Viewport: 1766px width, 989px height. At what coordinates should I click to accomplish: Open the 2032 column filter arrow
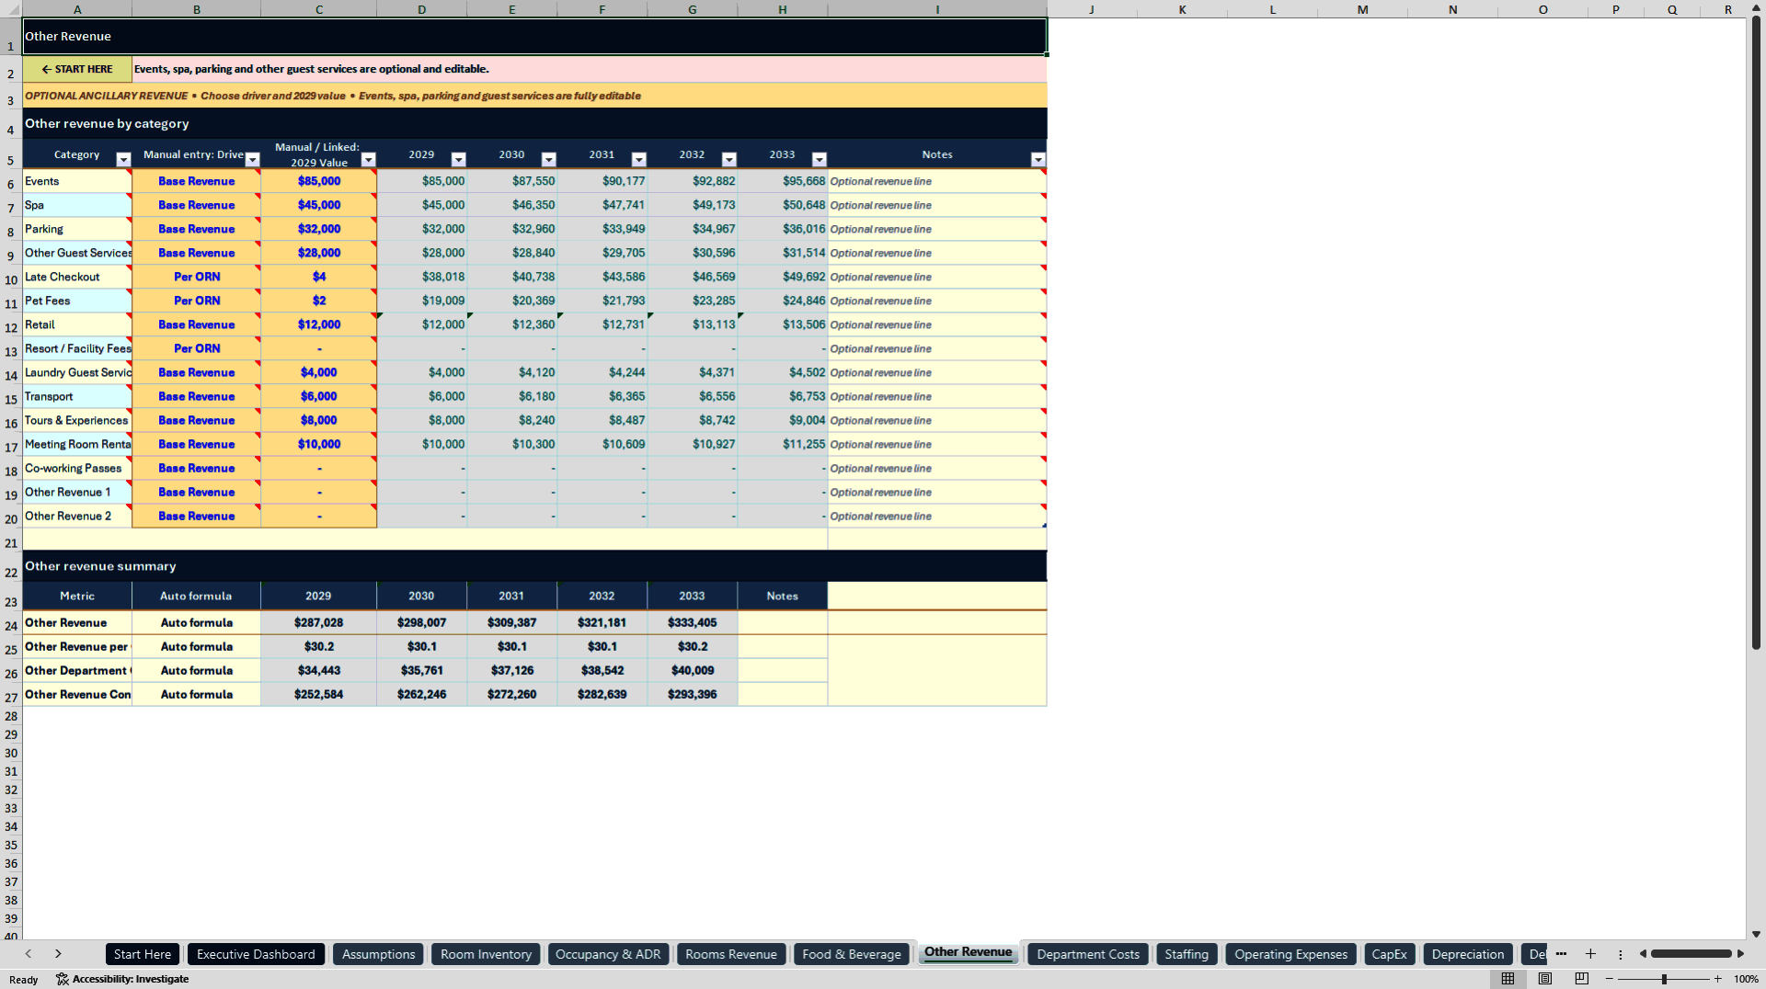728,160
